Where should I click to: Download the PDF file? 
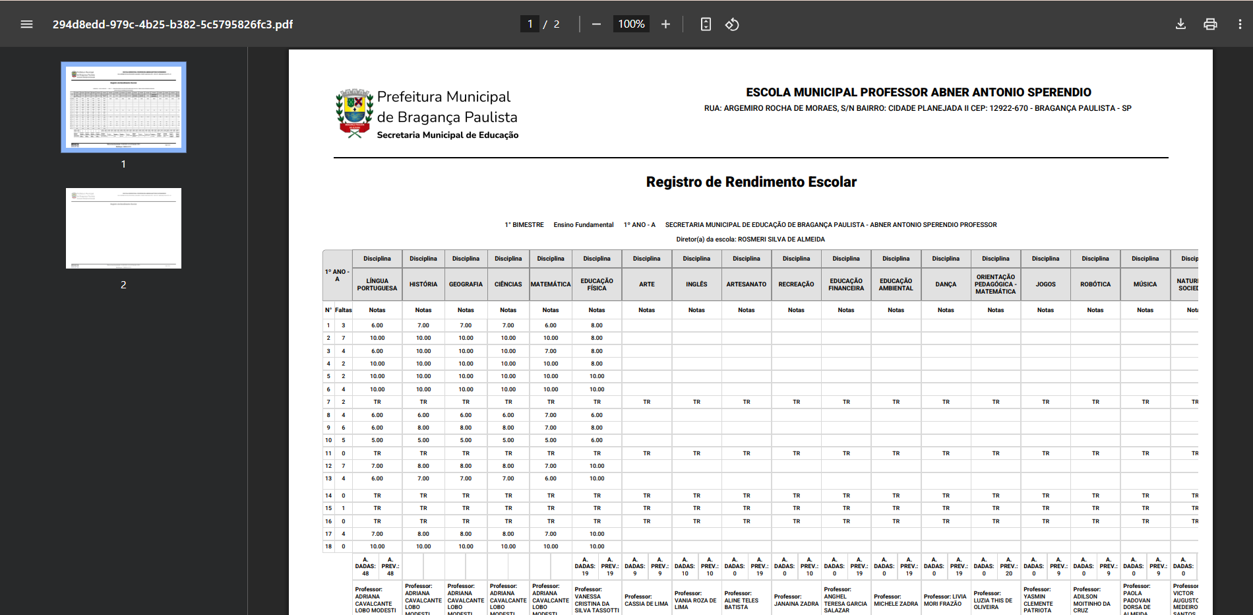tap(1180, 24)
